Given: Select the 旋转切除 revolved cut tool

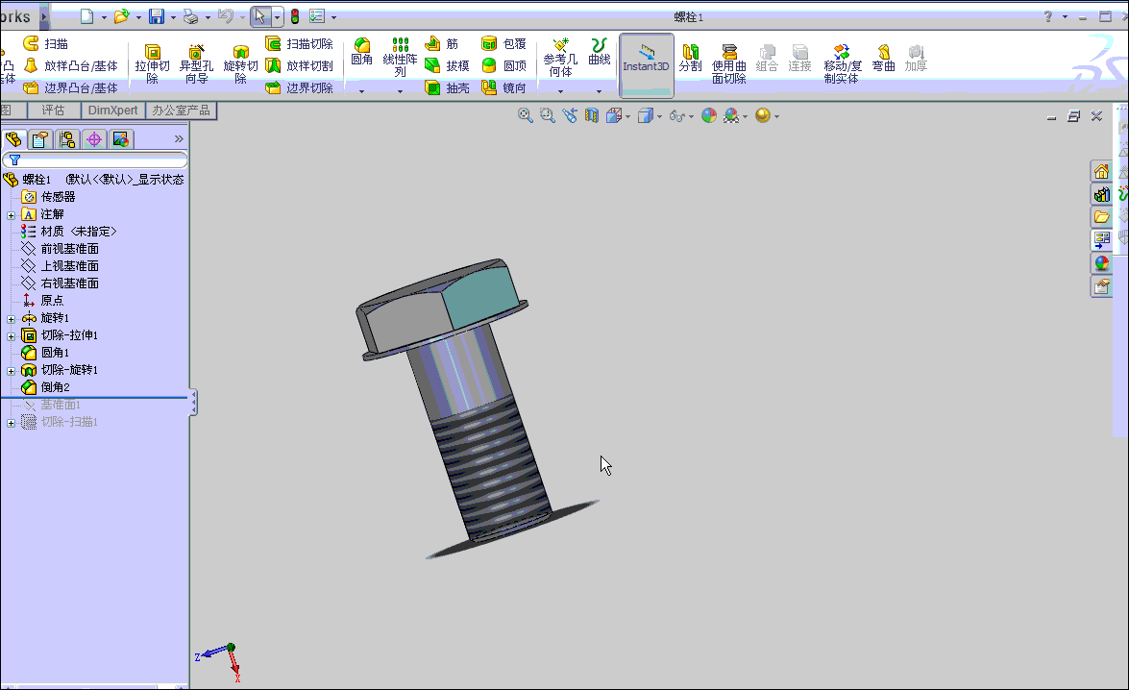Looking at the screenshot, I should point(240,63).
